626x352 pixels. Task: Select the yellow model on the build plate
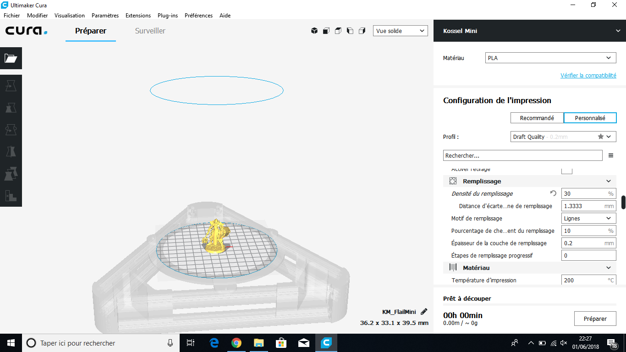215,236
